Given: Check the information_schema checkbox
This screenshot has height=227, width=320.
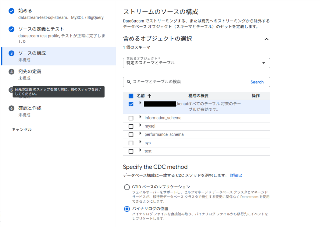Looking at the screenshot, I should pos(131,118).
